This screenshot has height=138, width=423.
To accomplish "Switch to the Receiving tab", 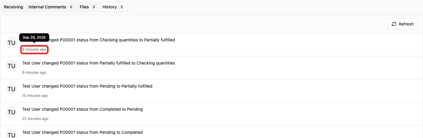I will point(13,7).
